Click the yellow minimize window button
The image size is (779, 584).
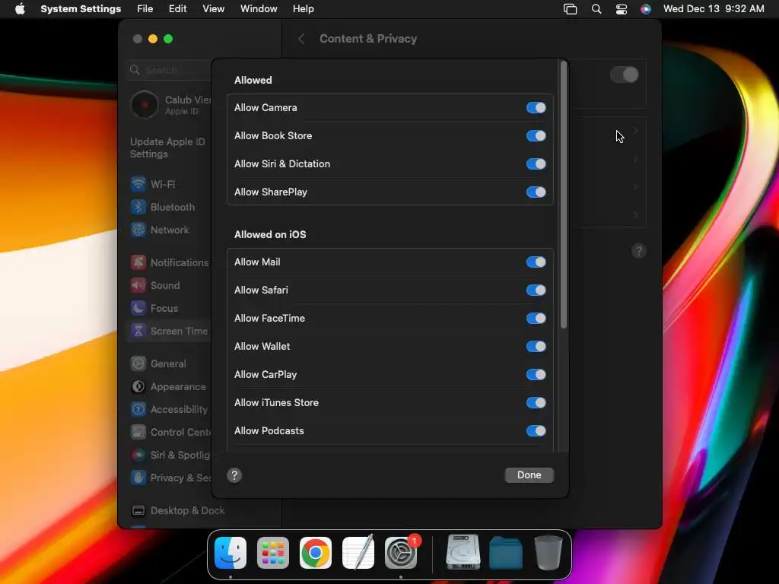tap(153, 39)
